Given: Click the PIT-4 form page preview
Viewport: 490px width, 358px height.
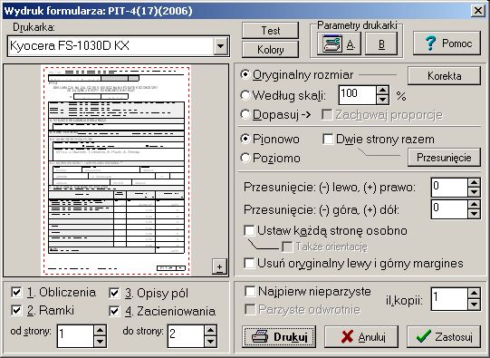Looking at the screenshot, I should (116, 170).
